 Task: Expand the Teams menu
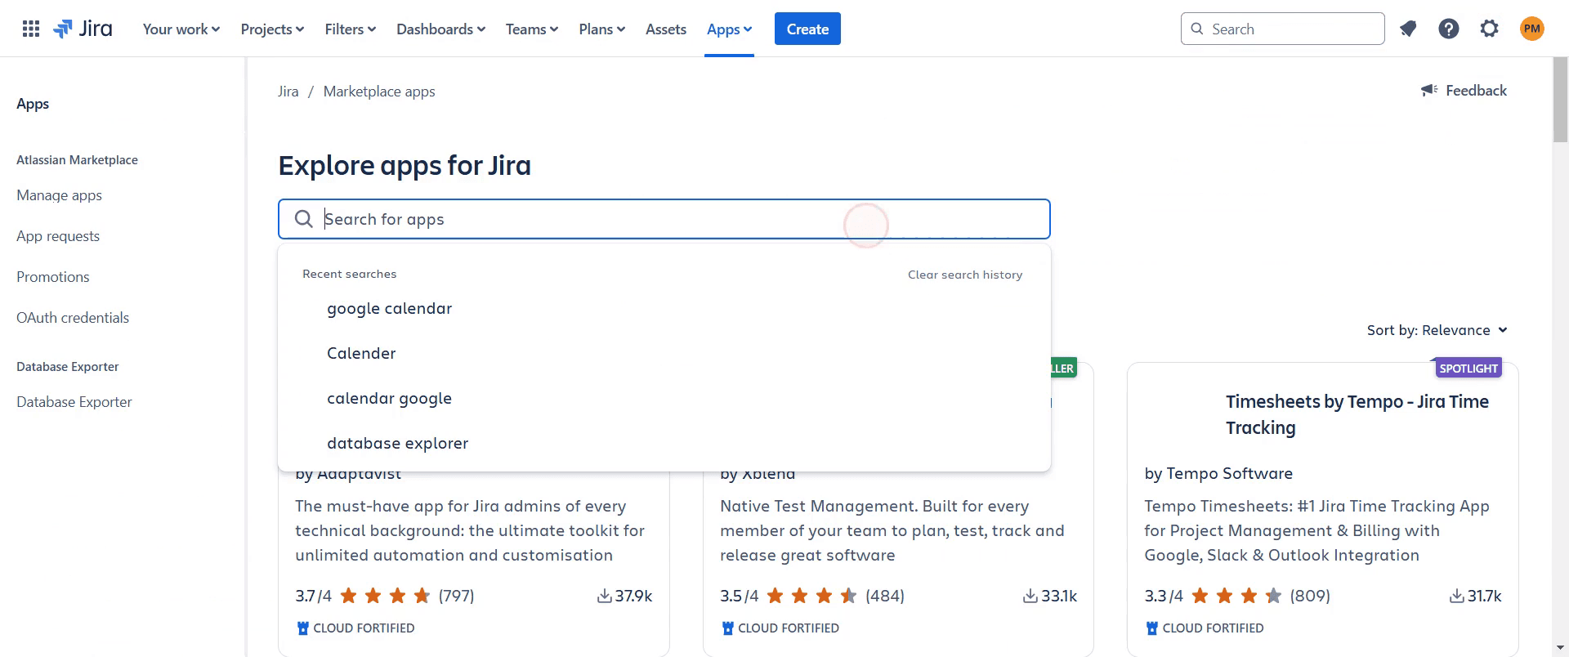pos(532,29)
